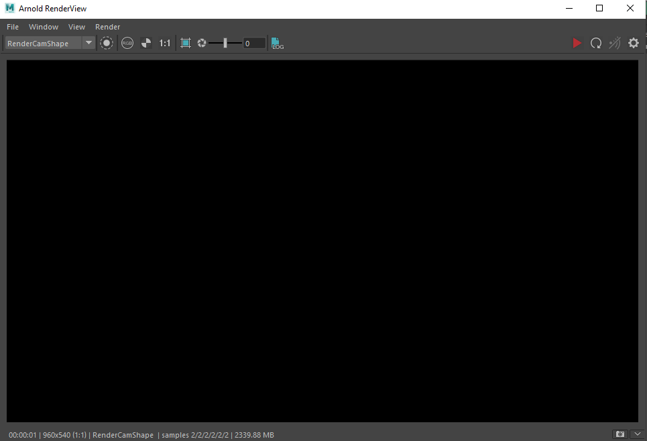Image resolution: width=647 pixels, height=441 pixels.
Task: Start the IPR render with the red play icon
Action: pyautogui.click(x=577, y=43)
